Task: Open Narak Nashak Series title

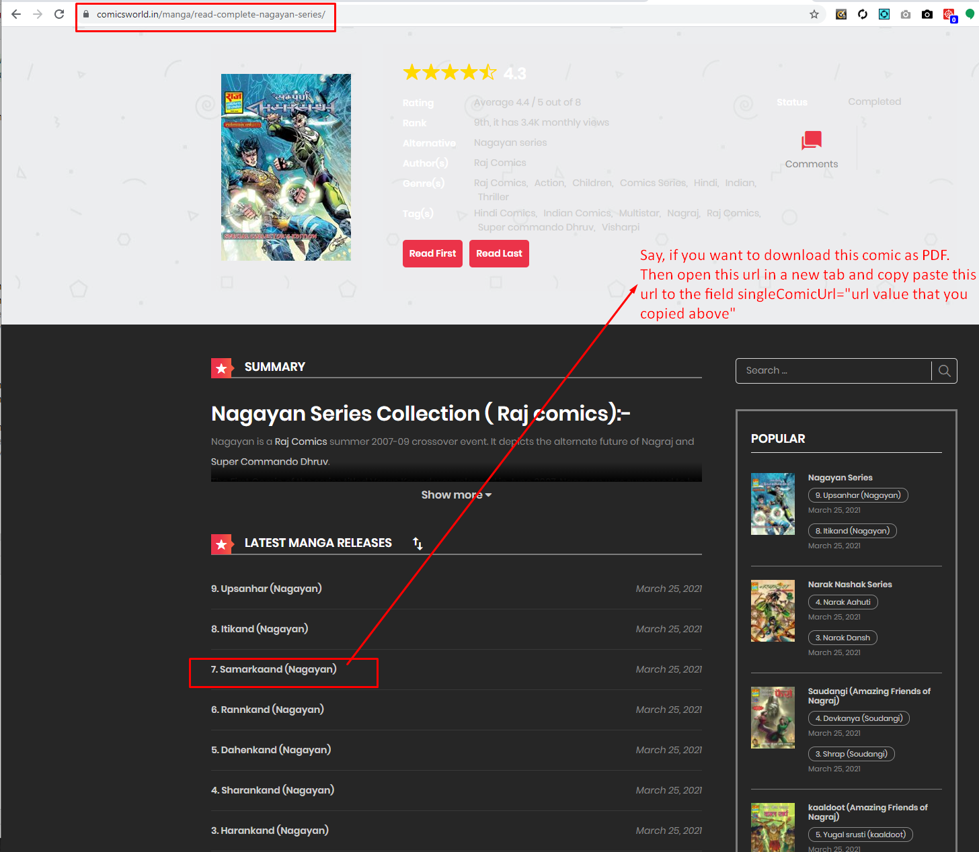Action: [x=850, y=585]
